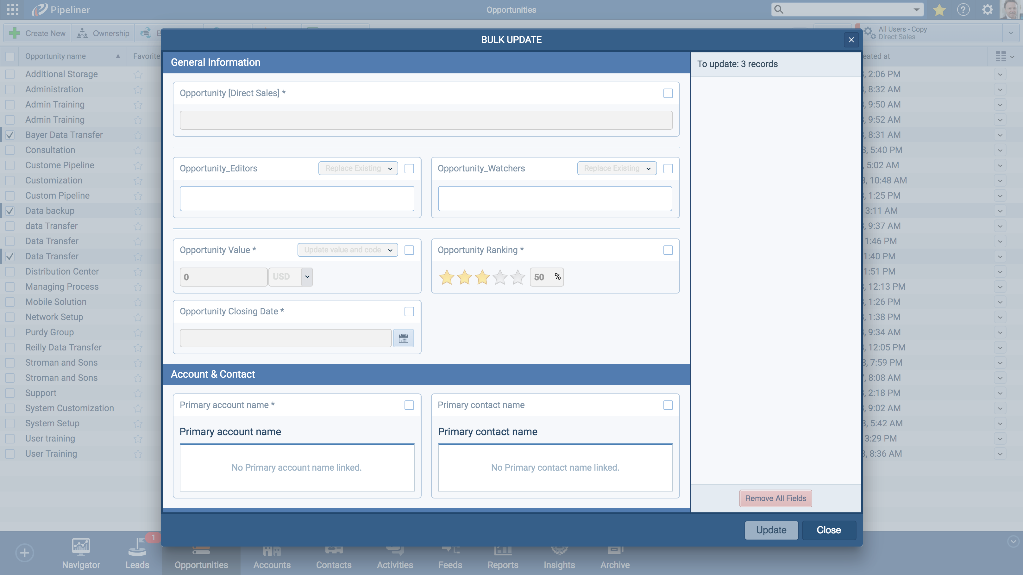This screenshot has height=575, width=1023.
Task: Click the gold favorites star in header
Action: pyautogui.click(x=939, y=9)
